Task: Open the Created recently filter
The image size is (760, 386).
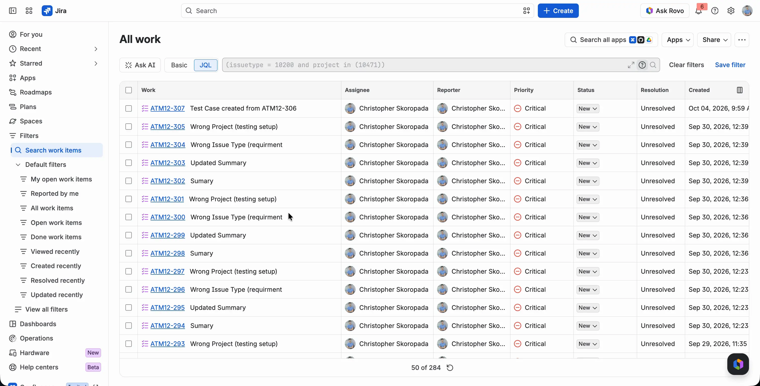Action: [56, 266]
